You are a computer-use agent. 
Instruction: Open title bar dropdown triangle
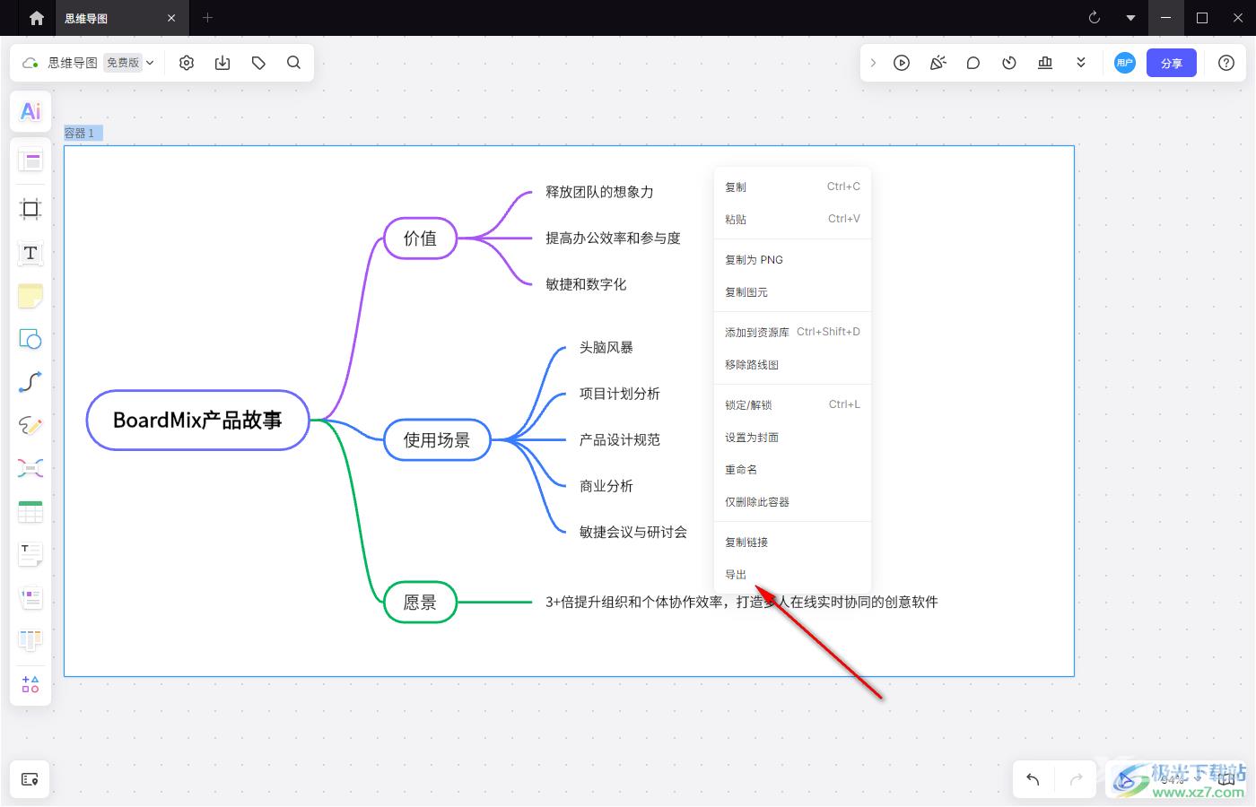tap(1130, 18)
